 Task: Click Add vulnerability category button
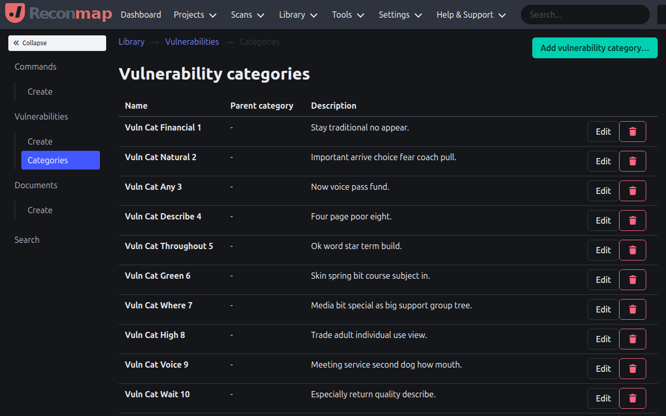[595, 47]
